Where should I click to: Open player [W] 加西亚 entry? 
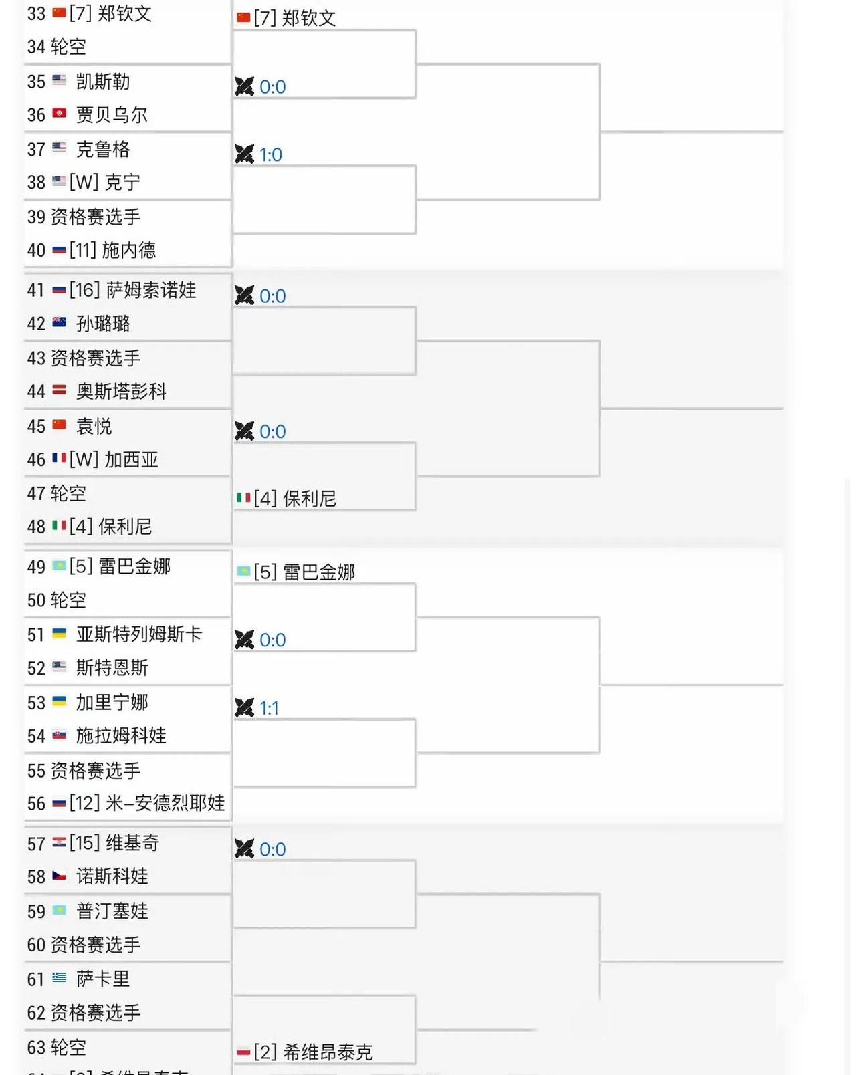[x=114, y=459]
